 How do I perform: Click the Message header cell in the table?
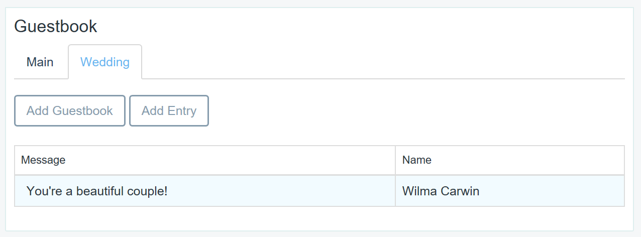click(205, 160)
